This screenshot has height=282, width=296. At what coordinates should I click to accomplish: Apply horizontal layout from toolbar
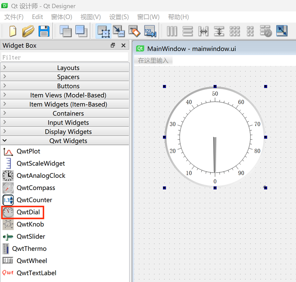tap(172, 31)
